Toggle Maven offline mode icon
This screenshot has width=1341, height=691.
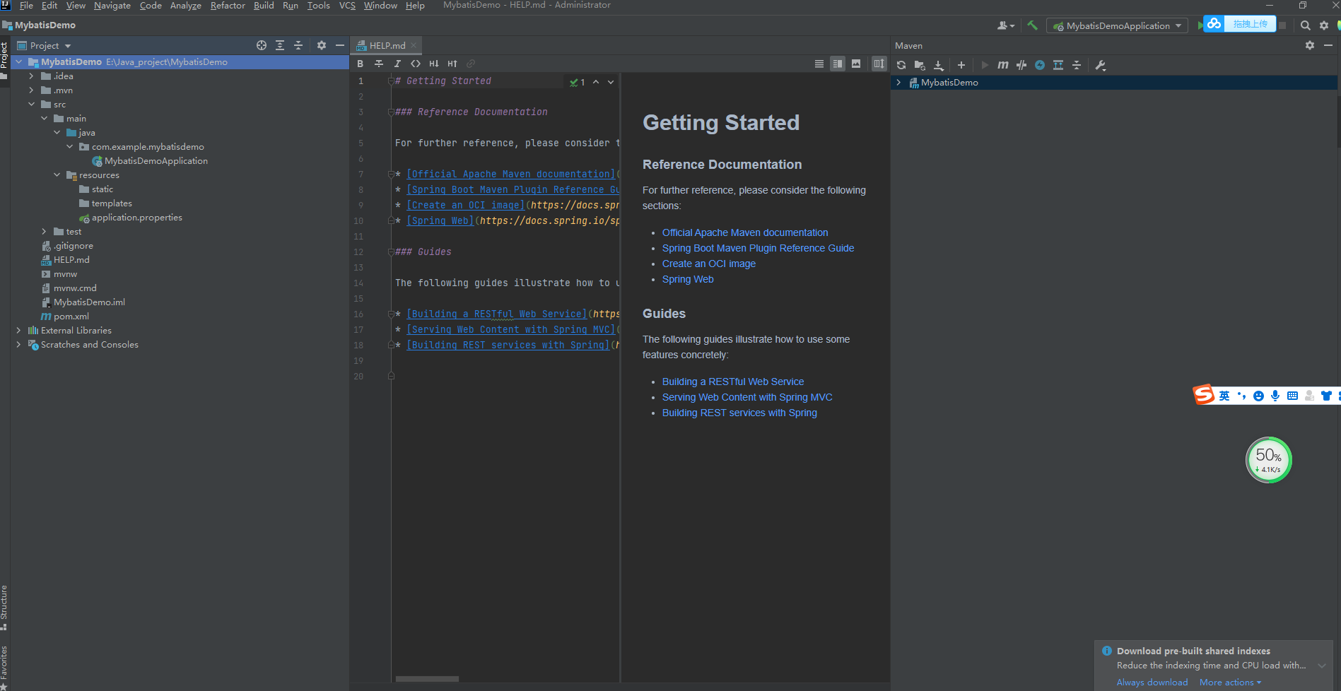click(1021, 65)
